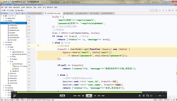Open the File menu

click(2, 7)
